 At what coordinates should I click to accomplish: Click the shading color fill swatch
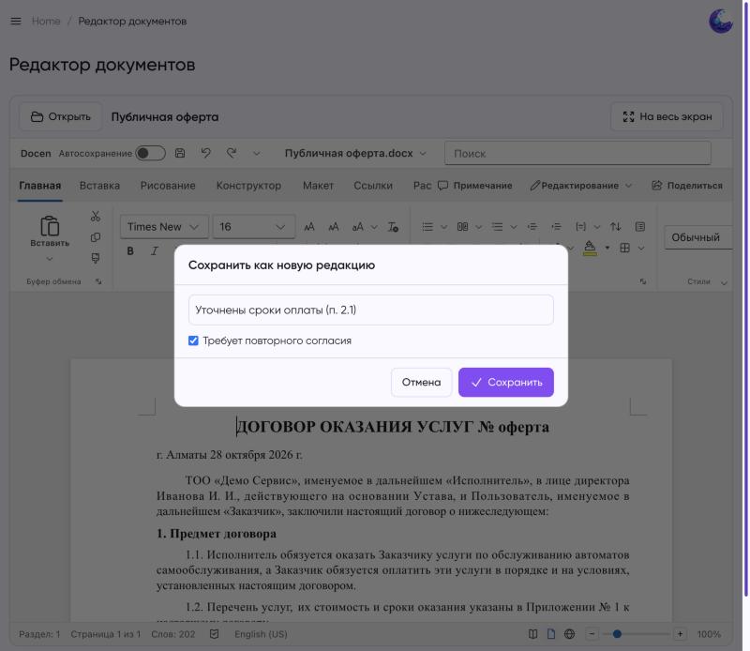[590, 248]
